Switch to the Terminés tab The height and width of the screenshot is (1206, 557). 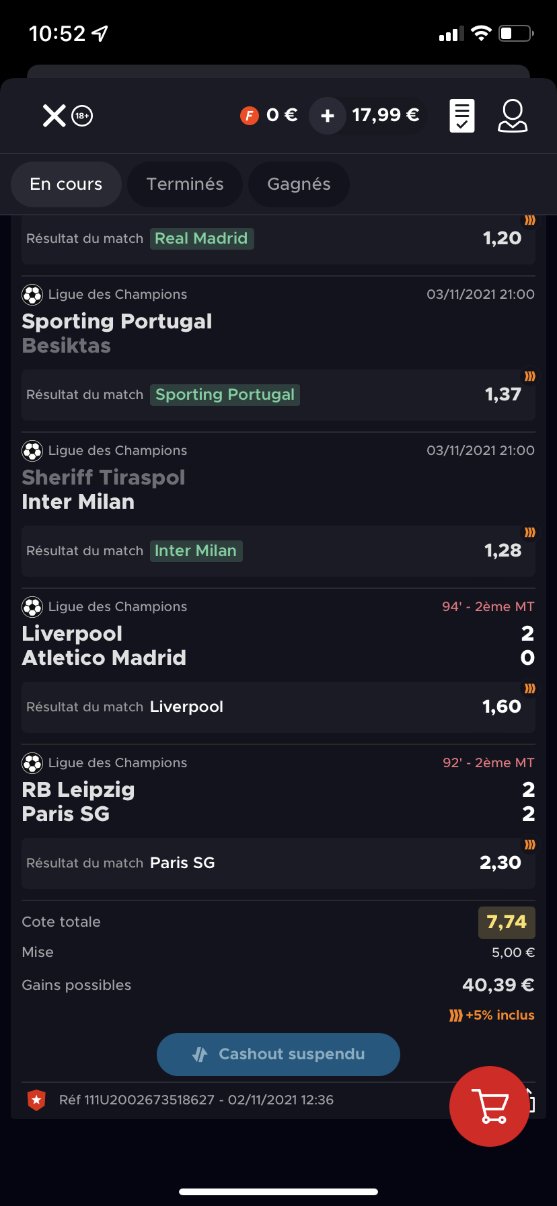(x=185, y=184)
